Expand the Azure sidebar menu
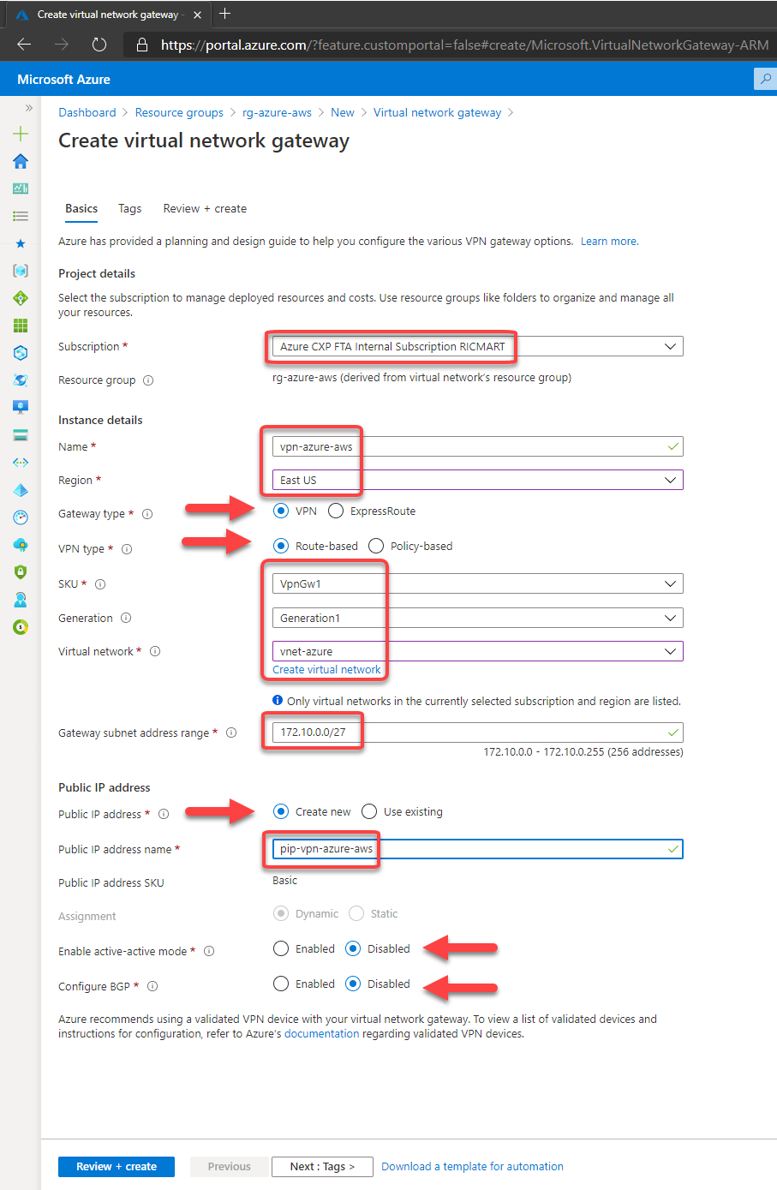The width and height of the screenshot is (777, 1190). pyautogui.click(x=28, y=108)
